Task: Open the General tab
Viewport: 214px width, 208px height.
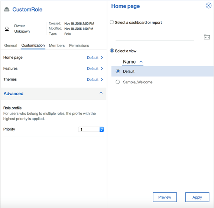Action: point(11,45)
